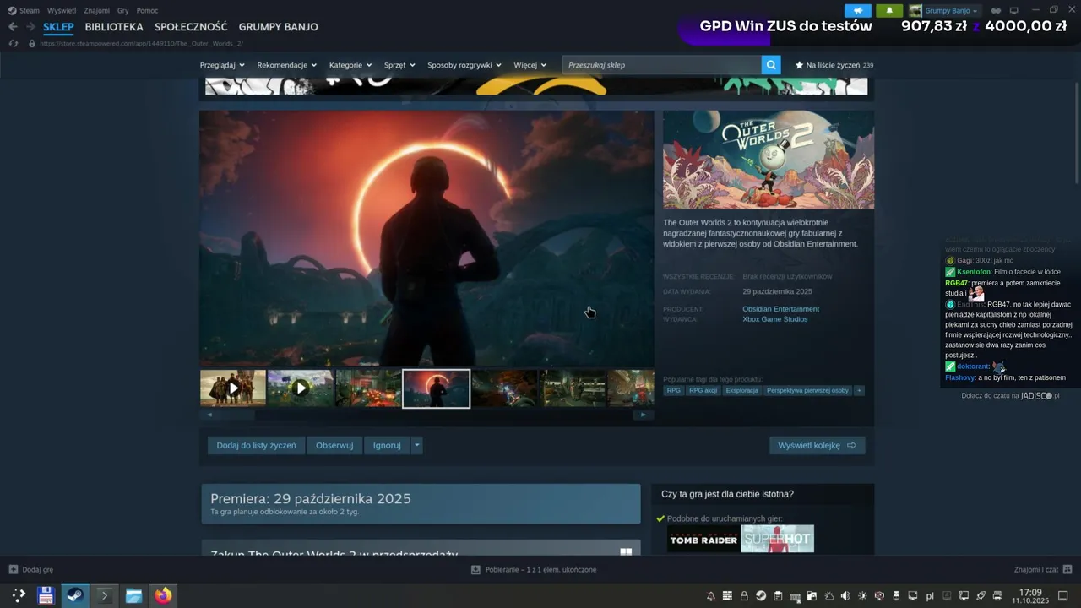1081x608 pixels.
Task: Open the Znajomi menu
Action: (x=96, y=10)
